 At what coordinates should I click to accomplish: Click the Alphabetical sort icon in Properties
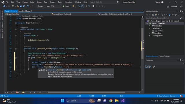tap(150, 67)
